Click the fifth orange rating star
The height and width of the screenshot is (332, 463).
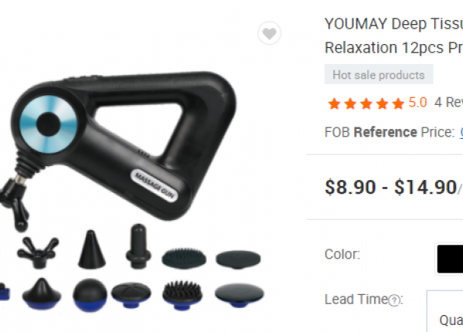click(x=398, y=103)
